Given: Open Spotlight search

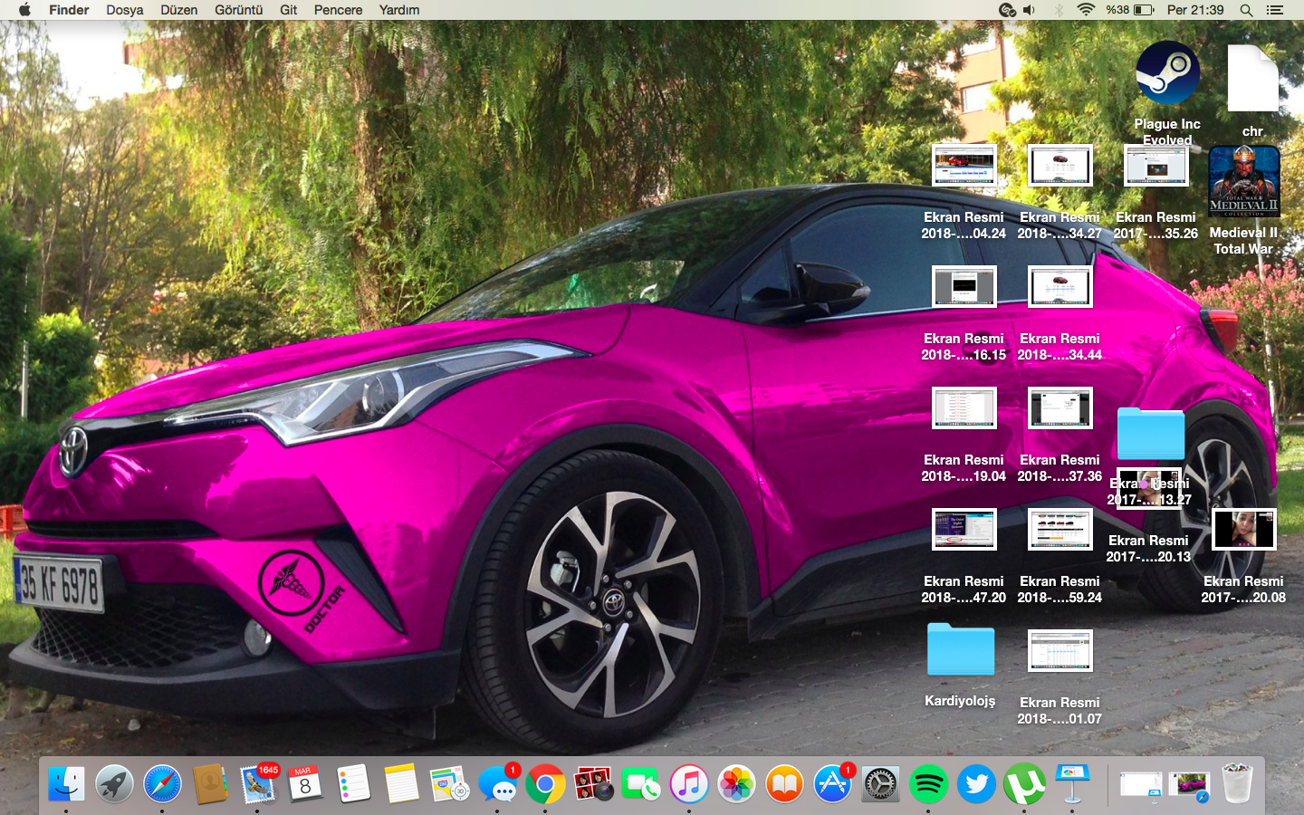Looking at the screenshot, I should (1247, 10).
